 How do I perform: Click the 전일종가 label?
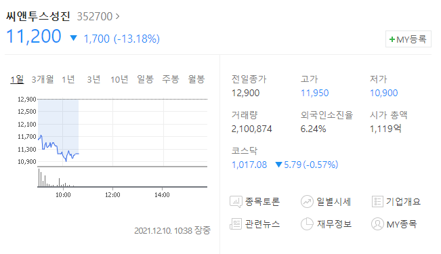[x=249, y=79]
